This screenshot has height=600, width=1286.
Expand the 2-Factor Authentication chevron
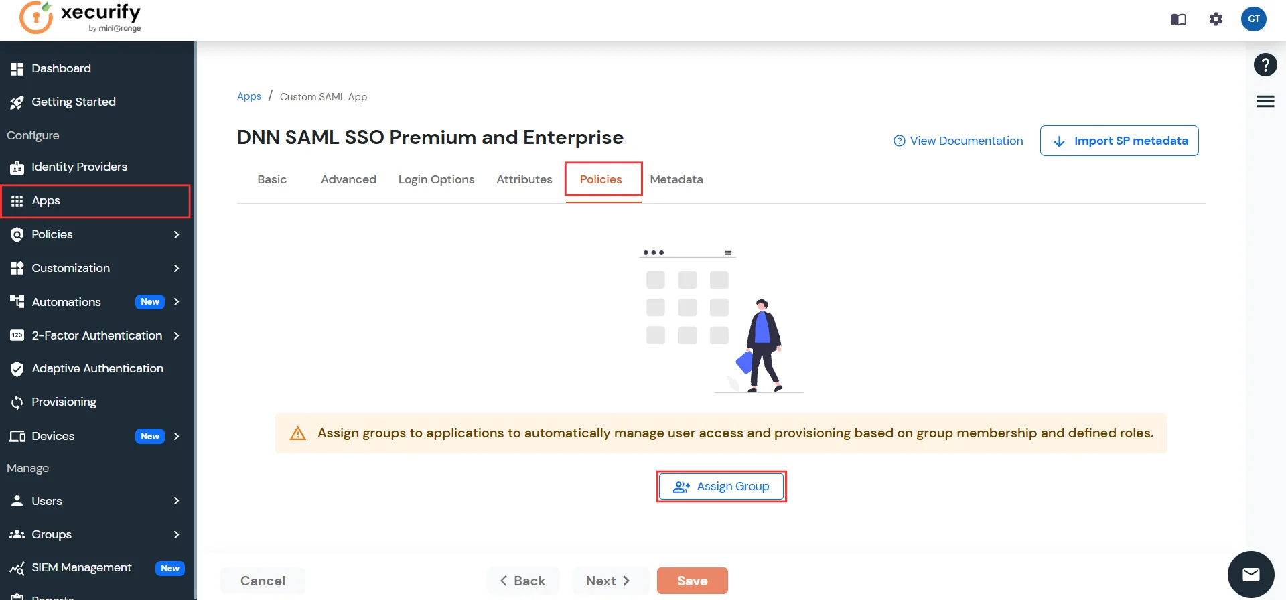point(176,335)
